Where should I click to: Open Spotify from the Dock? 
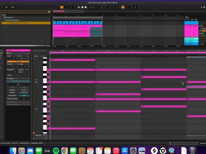click(56, 151)
